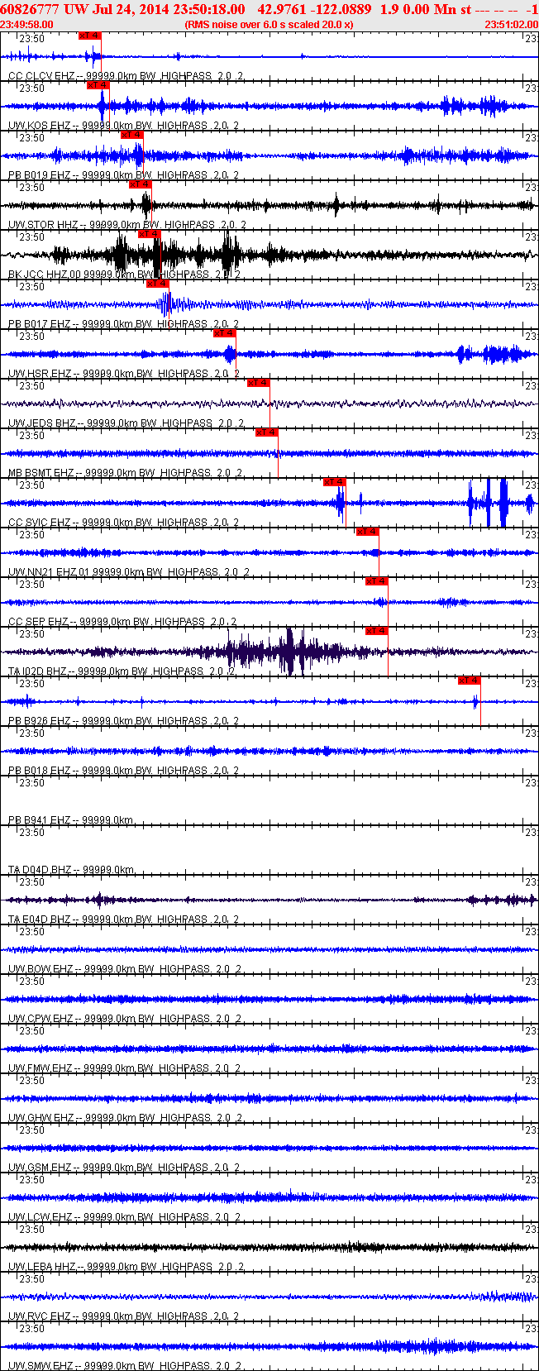Viewport: 539px width, 1371px height.
Task: Click the 'UW.LCW.EHZ' station label
Action: point(40,1217)
